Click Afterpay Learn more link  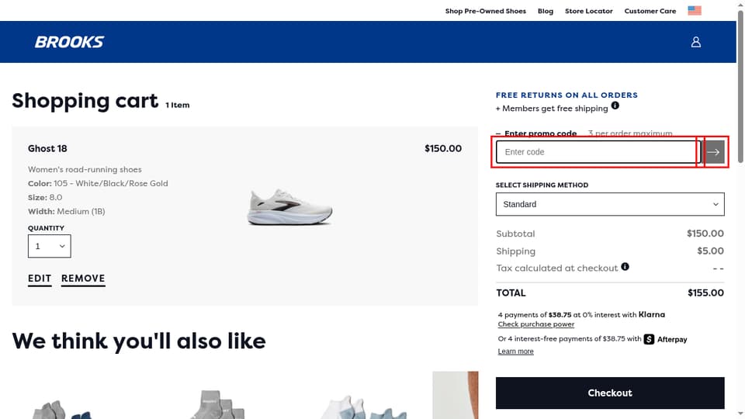[x=515, y=351]
